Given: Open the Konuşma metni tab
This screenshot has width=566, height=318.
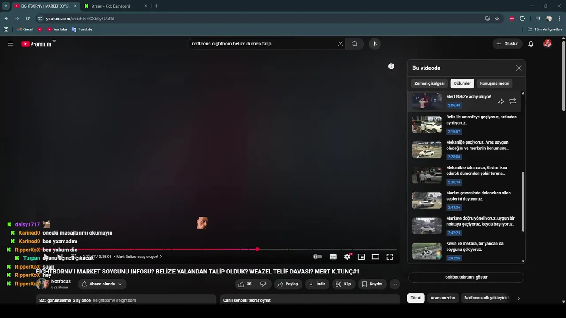Looking at the screenshot, I should pos(494,83).
